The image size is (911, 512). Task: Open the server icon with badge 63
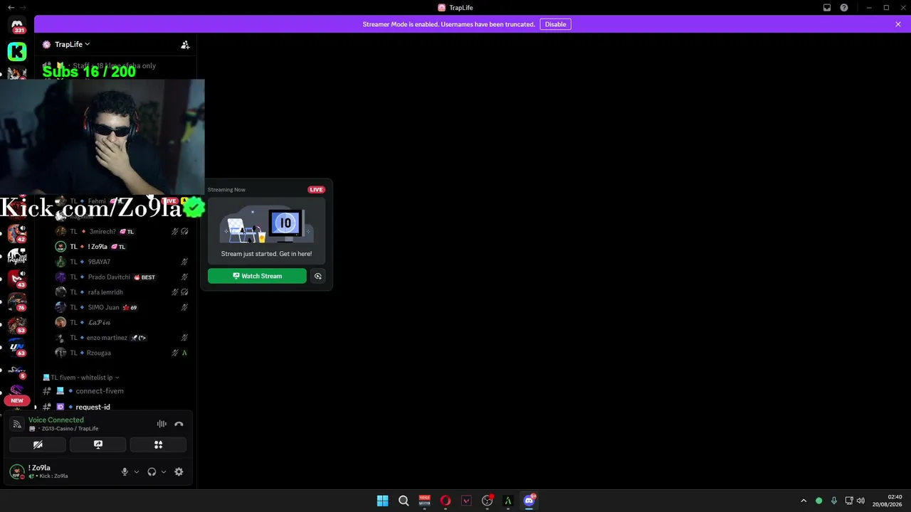[17, 347]
